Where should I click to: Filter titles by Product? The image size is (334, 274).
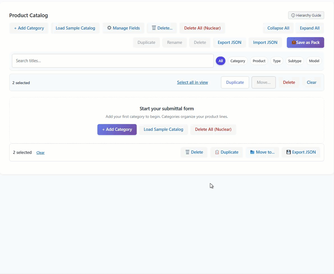click(259, 61)
